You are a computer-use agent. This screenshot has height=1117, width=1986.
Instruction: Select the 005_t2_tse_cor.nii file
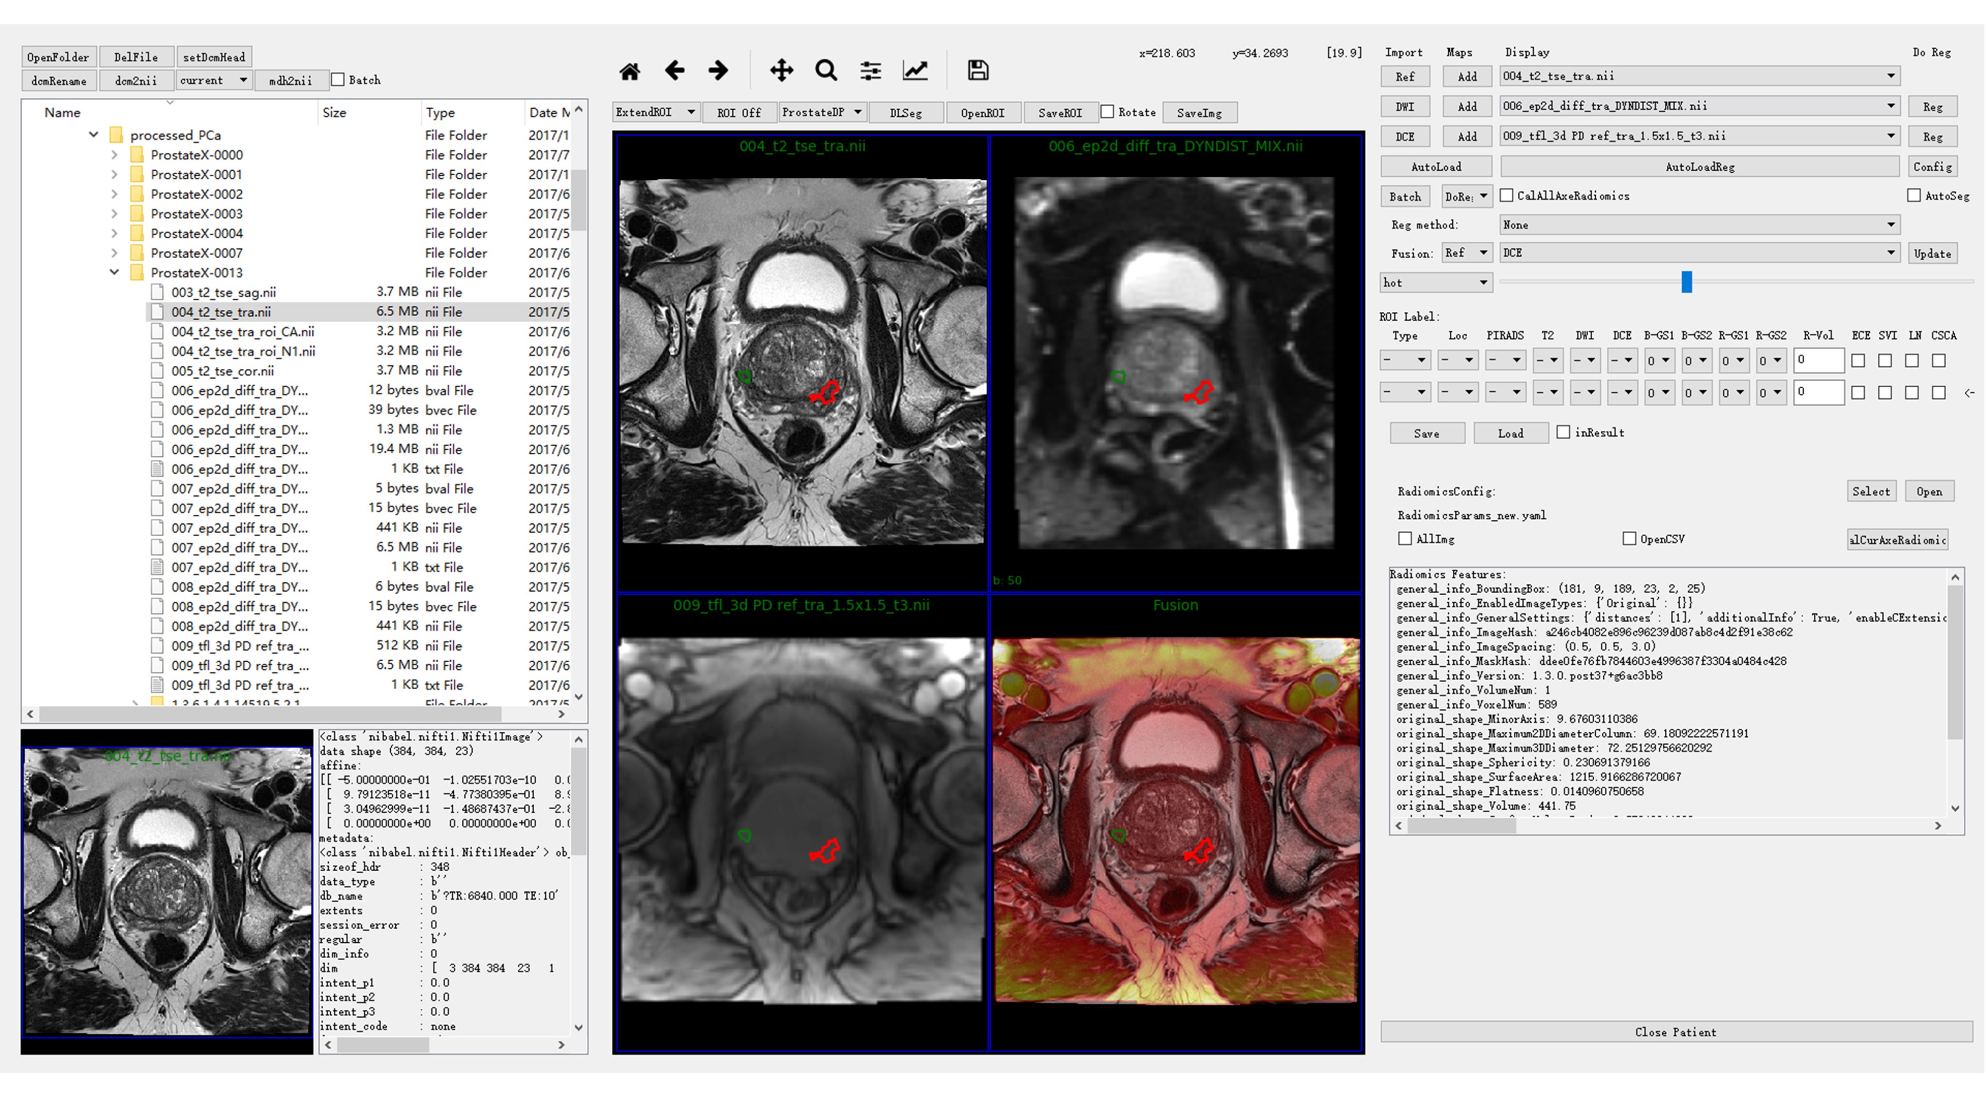pos(222,371)
